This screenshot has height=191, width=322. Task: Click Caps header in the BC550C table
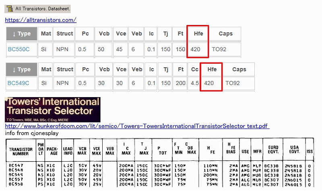pyautogui.click(x=225, y=34)
